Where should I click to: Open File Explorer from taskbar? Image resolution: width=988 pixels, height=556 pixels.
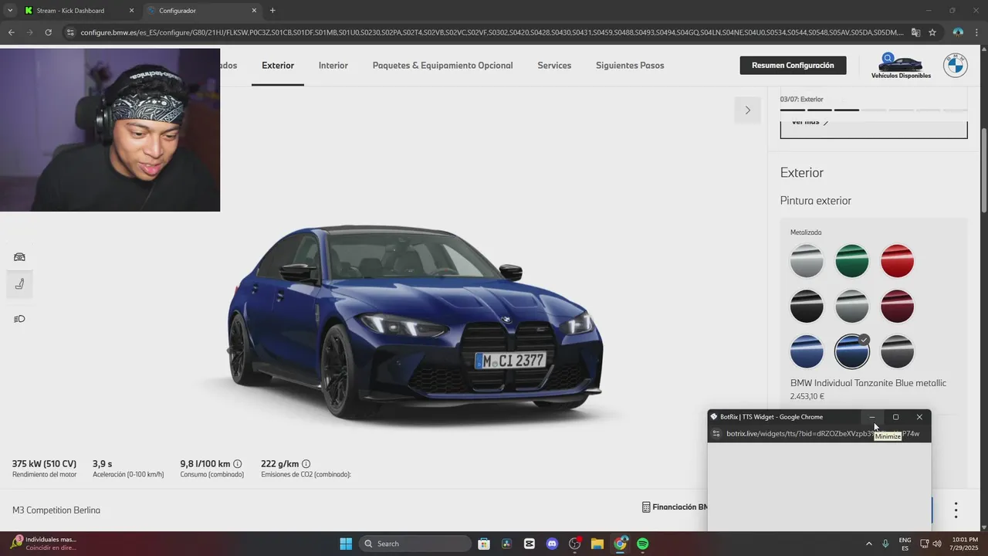[597, 544]
